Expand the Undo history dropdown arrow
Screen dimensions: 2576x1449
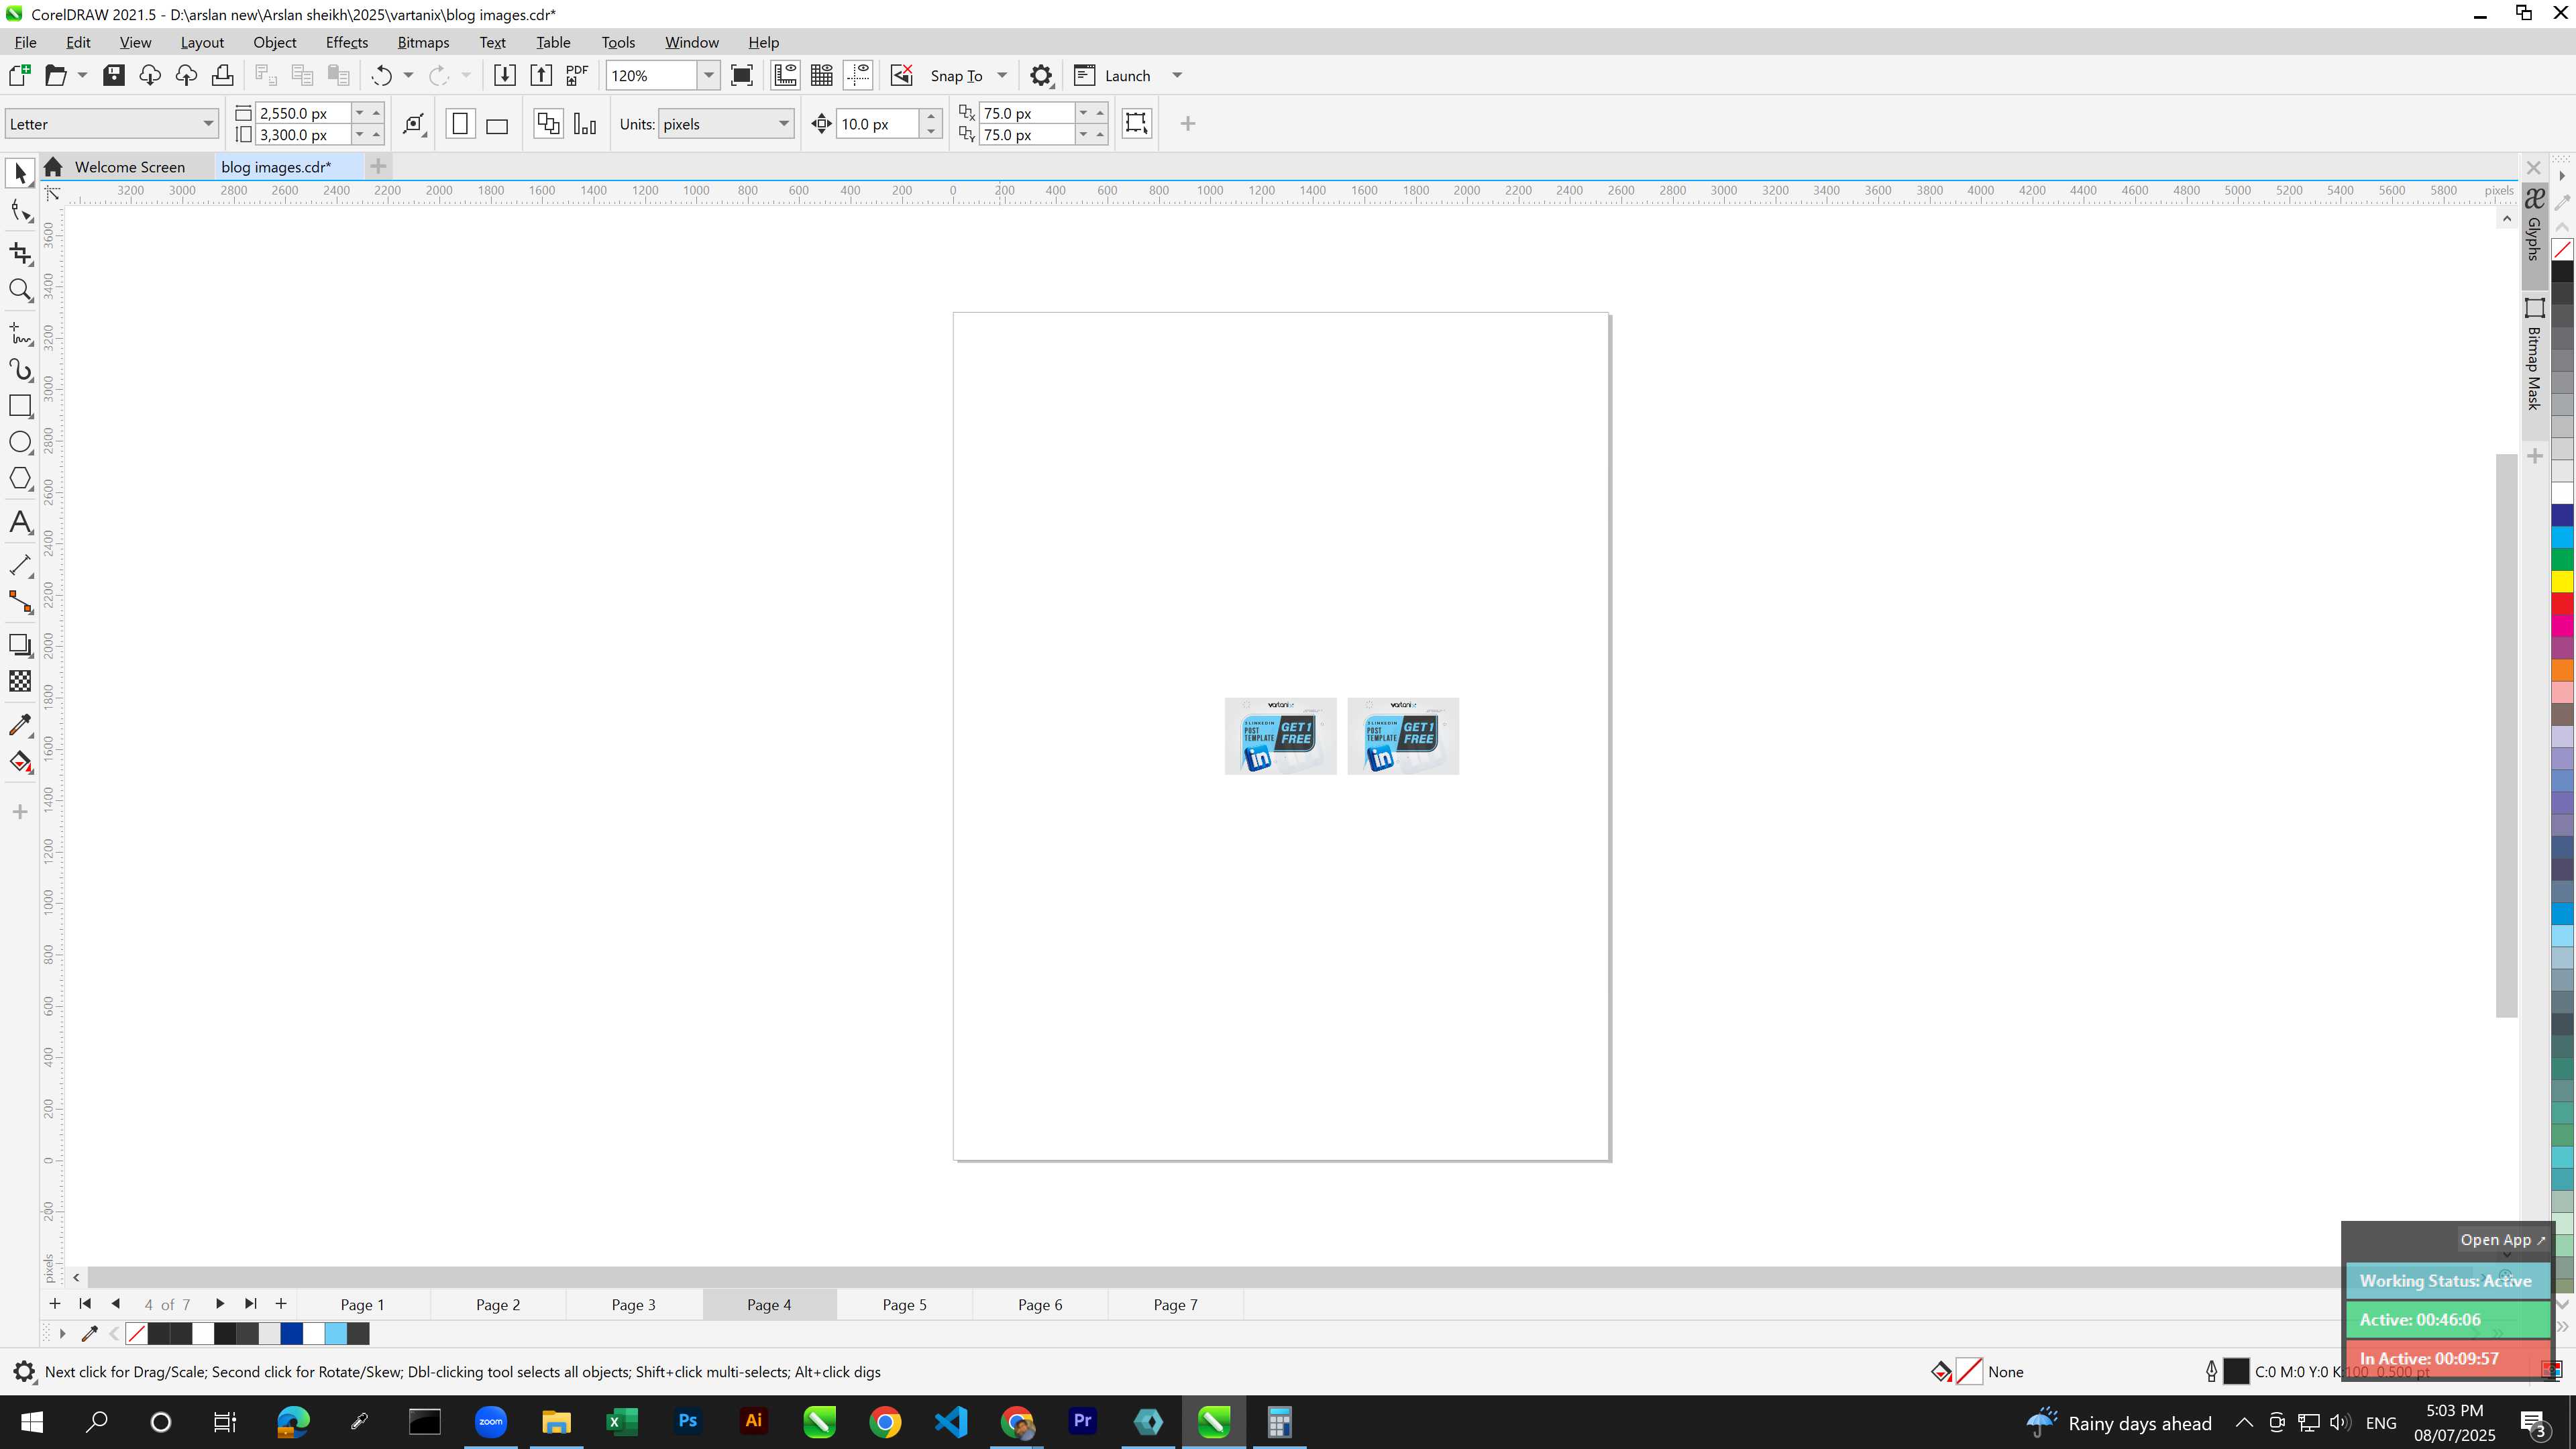[x=408, y=75]
